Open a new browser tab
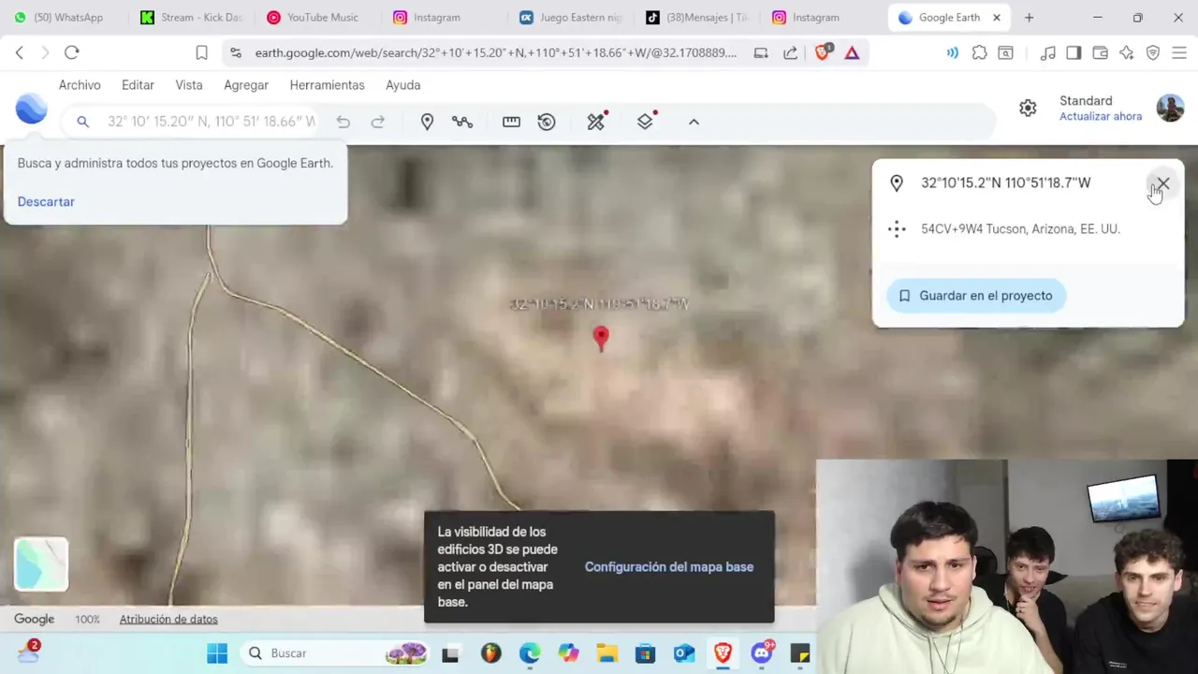The width and height of the screenshot is (1198, 674). (1029, 17)
